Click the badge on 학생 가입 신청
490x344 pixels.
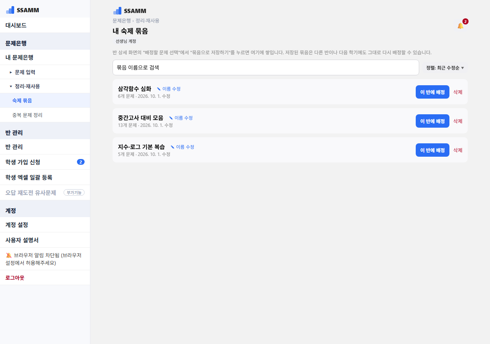81,162
